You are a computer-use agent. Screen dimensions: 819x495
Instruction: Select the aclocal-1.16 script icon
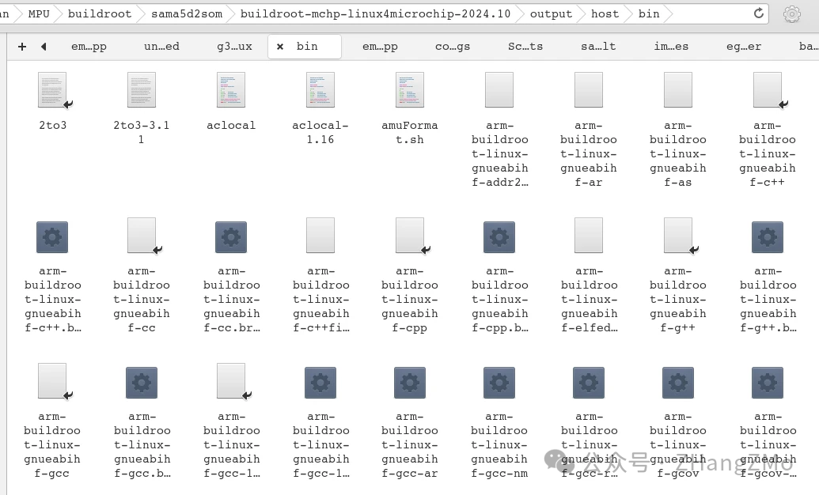pyautogui.click(x=320, y=90)
